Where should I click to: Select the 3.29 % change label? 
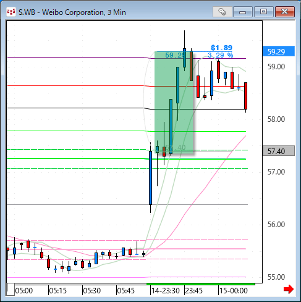click(x=220, y=55)
